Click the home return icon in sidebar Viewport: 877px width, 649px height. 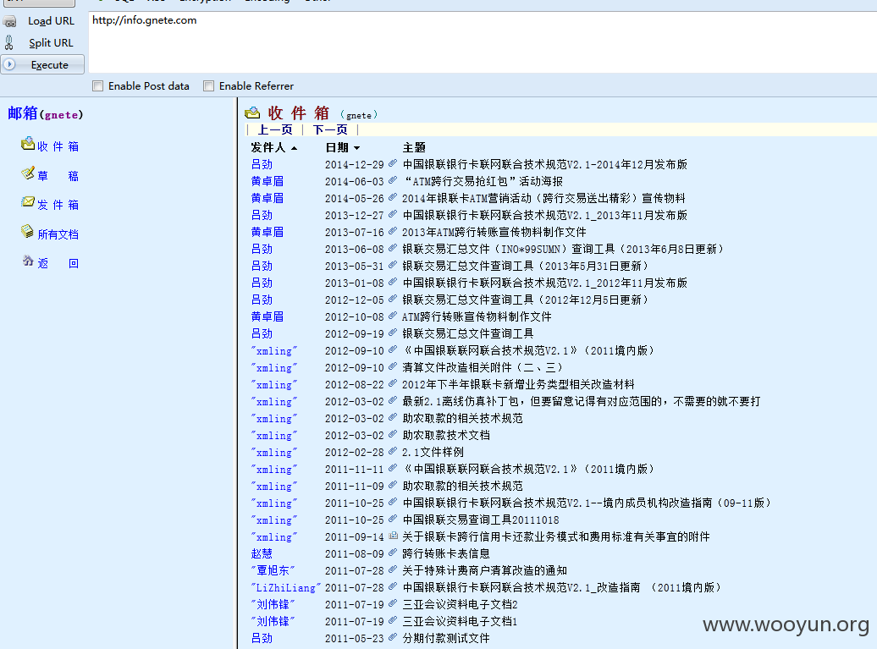[28, 260]
